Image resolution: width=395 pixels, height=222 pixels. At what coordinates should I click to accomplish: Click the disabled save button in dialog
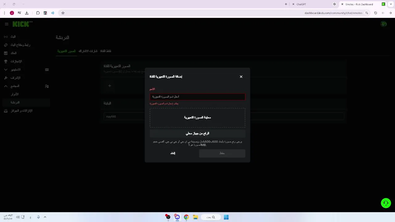coord(222,153)
